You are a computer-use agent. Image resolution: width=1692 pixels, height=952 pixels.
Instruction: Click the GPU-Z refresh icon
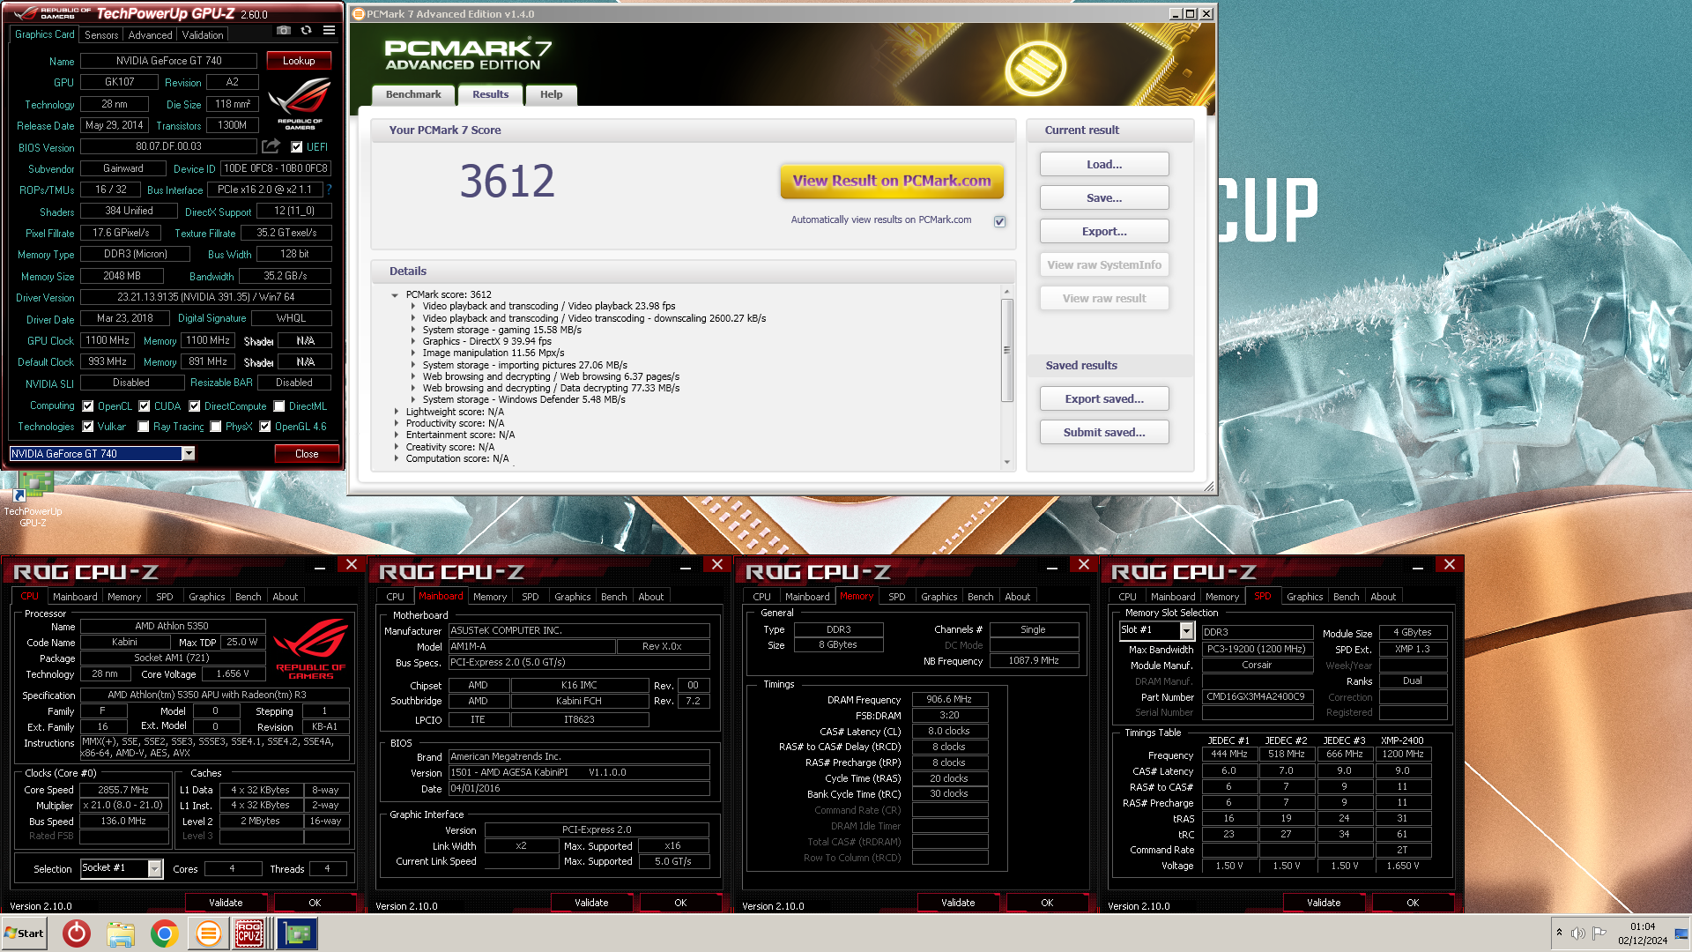[306, 30]
